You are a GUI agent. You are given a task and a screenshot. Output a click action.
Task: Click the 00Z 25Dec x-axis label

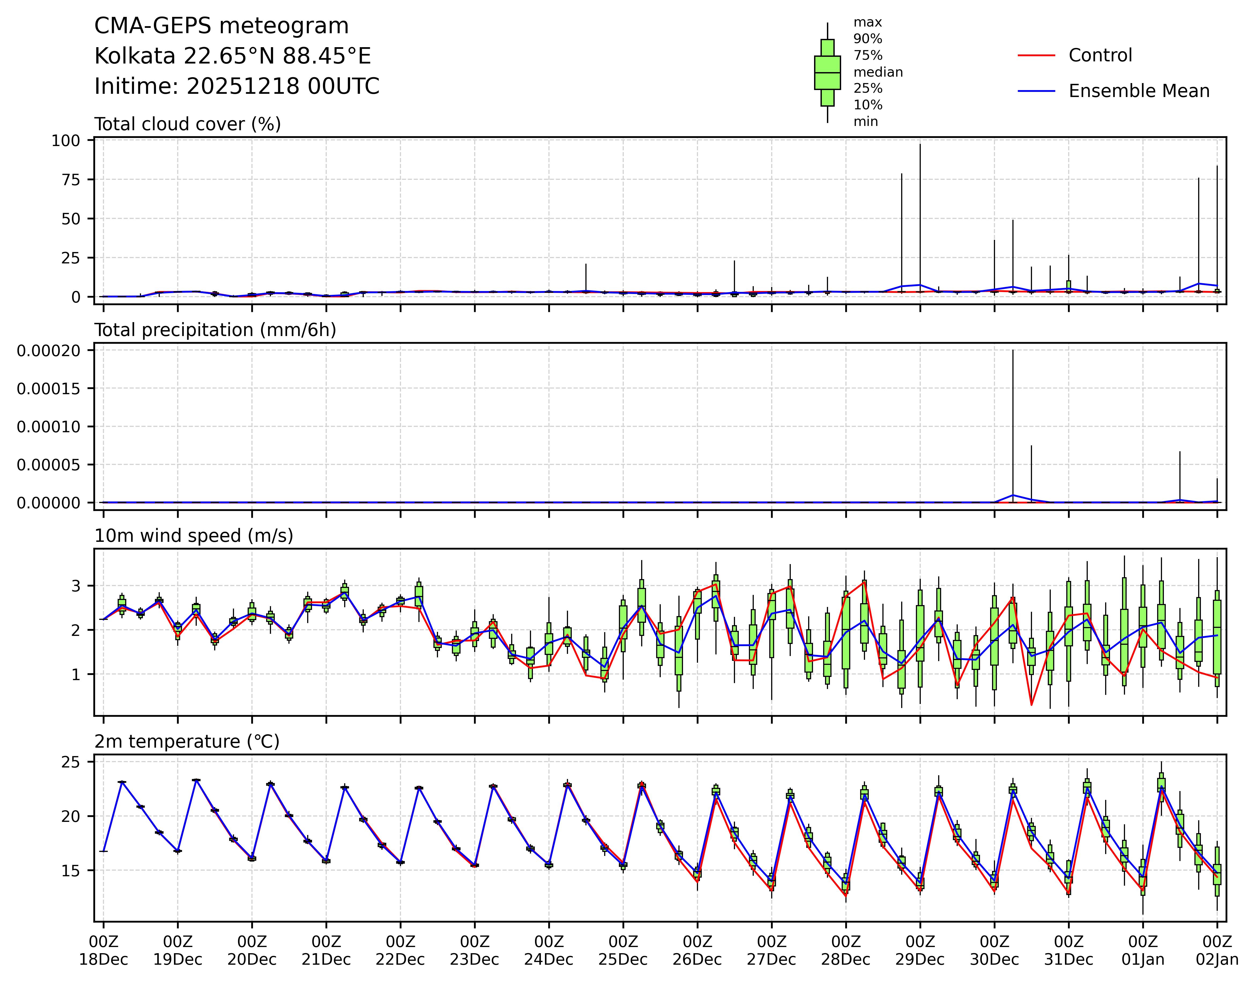pyautogui.click(x=622, y=951)
